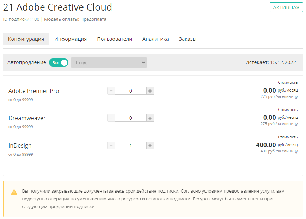Click the Adobe Premier Pro quantity field

[x=130, y=91]
